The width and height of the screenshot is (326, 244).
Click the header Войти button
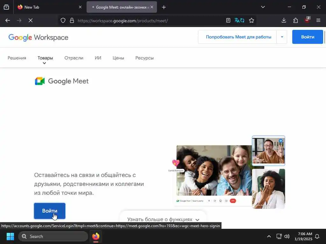[x=308, y=37]
